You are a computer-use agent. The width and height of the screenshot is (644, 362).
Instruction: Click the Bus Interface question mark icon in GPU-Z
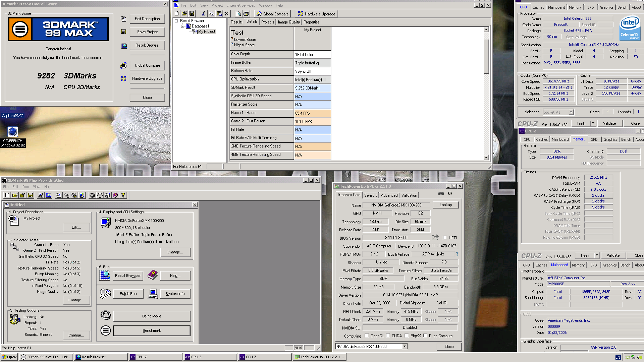[x=457, y=254]
